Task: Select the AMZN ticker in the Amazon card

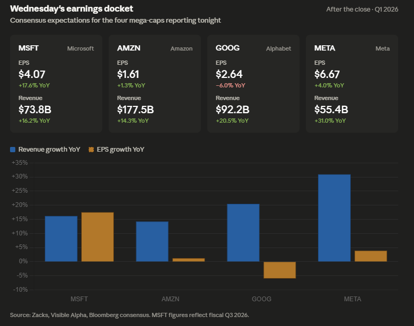Action: 128,48
